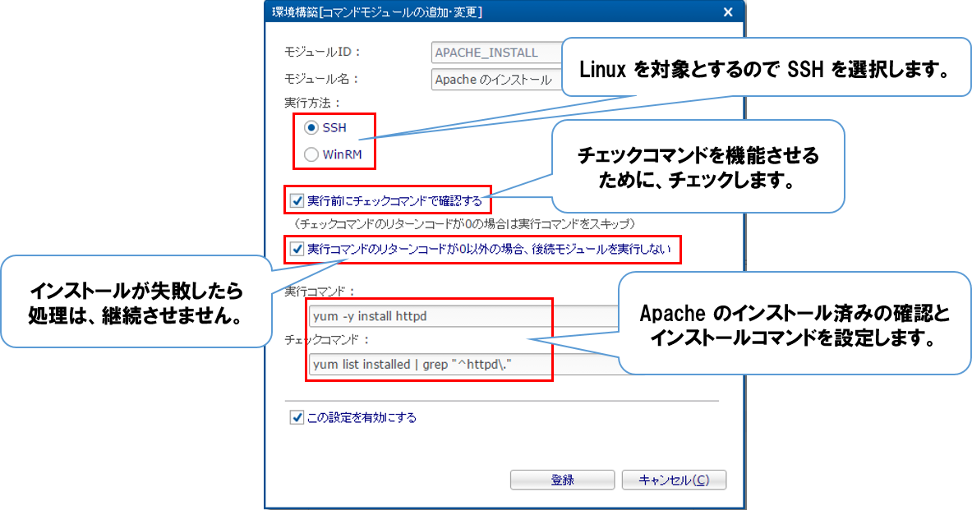Toggle 後続モジュールを実行しない return-code checkbox

click(x=297, y=249)
